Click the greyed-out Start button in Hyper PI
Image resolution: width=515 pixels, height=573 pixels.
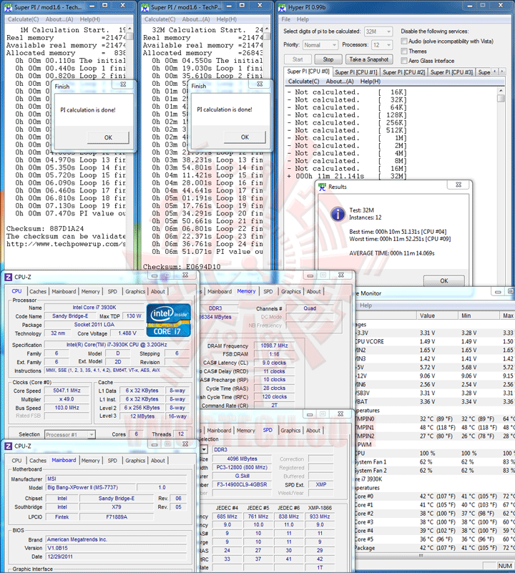(x=298, y=59)
